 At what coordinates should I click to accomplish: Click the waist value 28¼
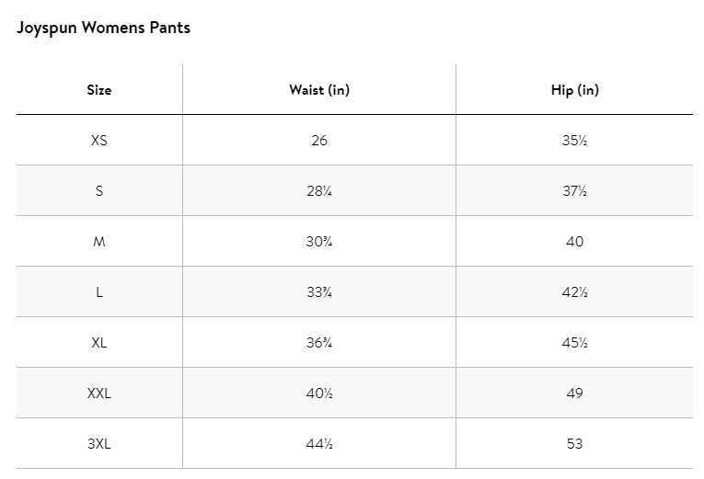click(319, 191)
